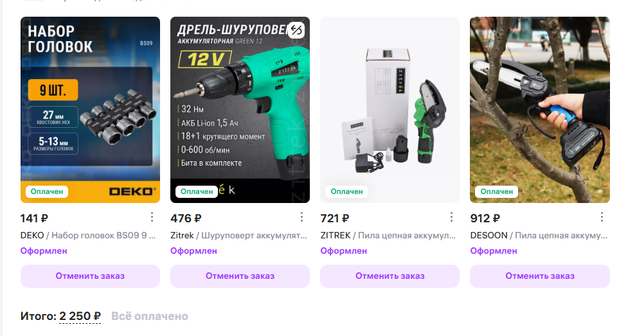Screen dimensions: 628x336
Task: Open the DESOON chainsaw photo thumbnail
Action: click(540, 110)
